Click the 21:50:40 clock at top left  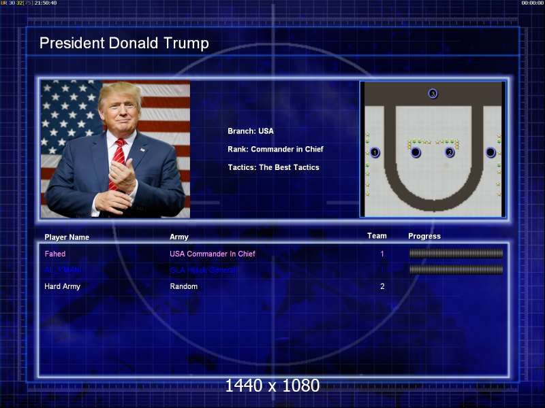point(46,3)
